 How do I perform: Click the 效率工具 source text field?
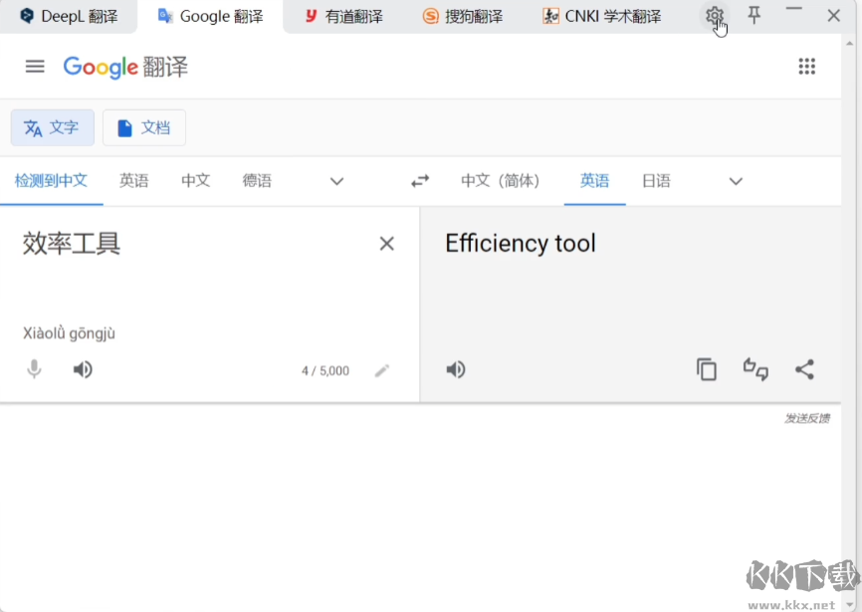72,244
